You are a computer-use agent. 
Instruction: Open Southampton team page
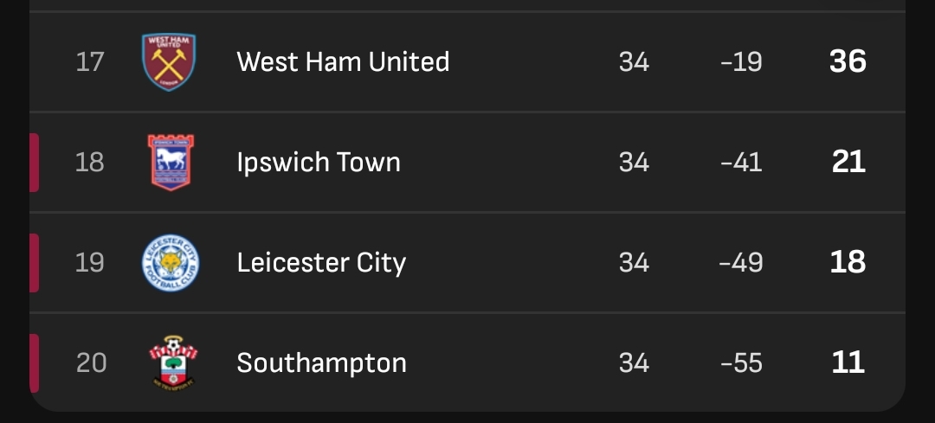[x=321, y=362]
